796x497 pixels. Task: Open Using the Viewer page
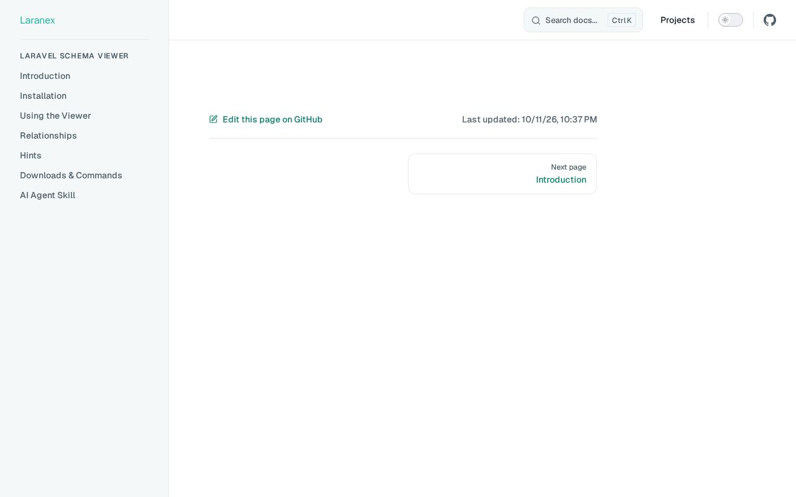pos(55,116)
